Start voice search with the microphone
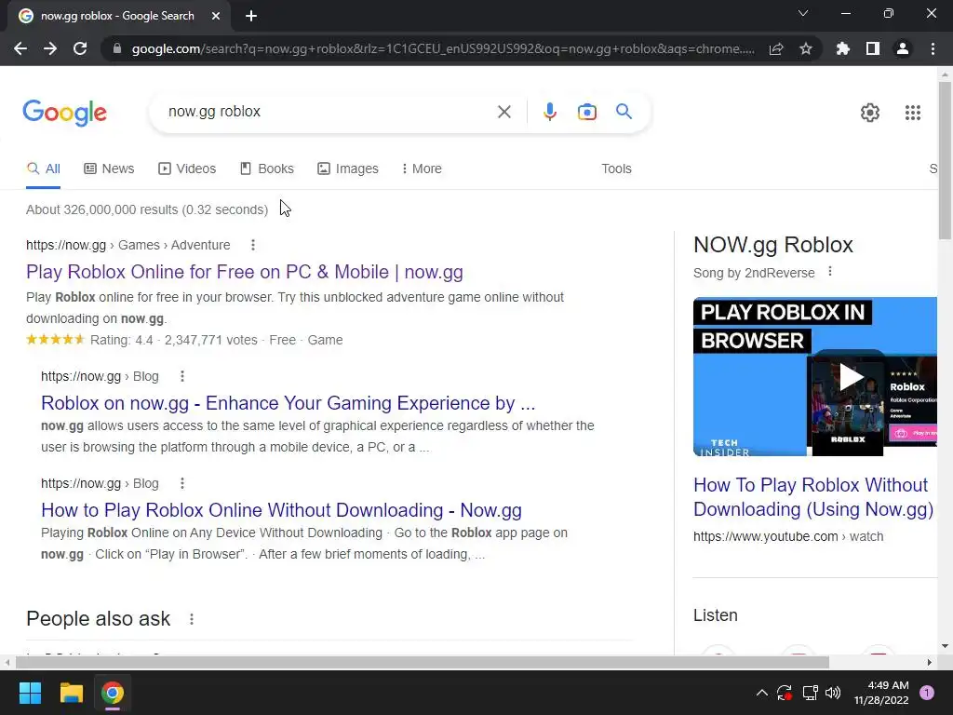The width and height of the screenshot is (953, 715). coord(549,112)
